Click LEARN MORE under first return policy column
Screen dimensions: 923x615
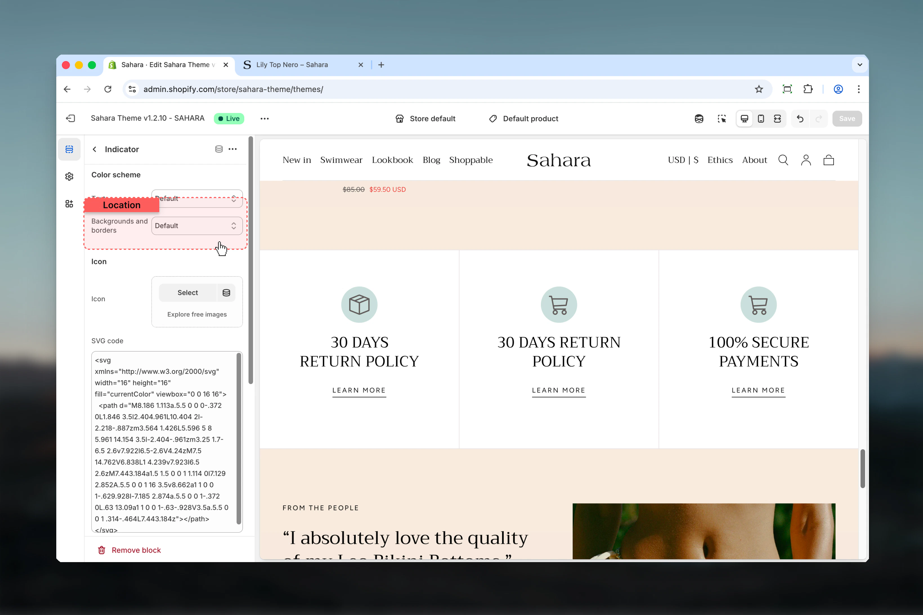pos(359,390)
